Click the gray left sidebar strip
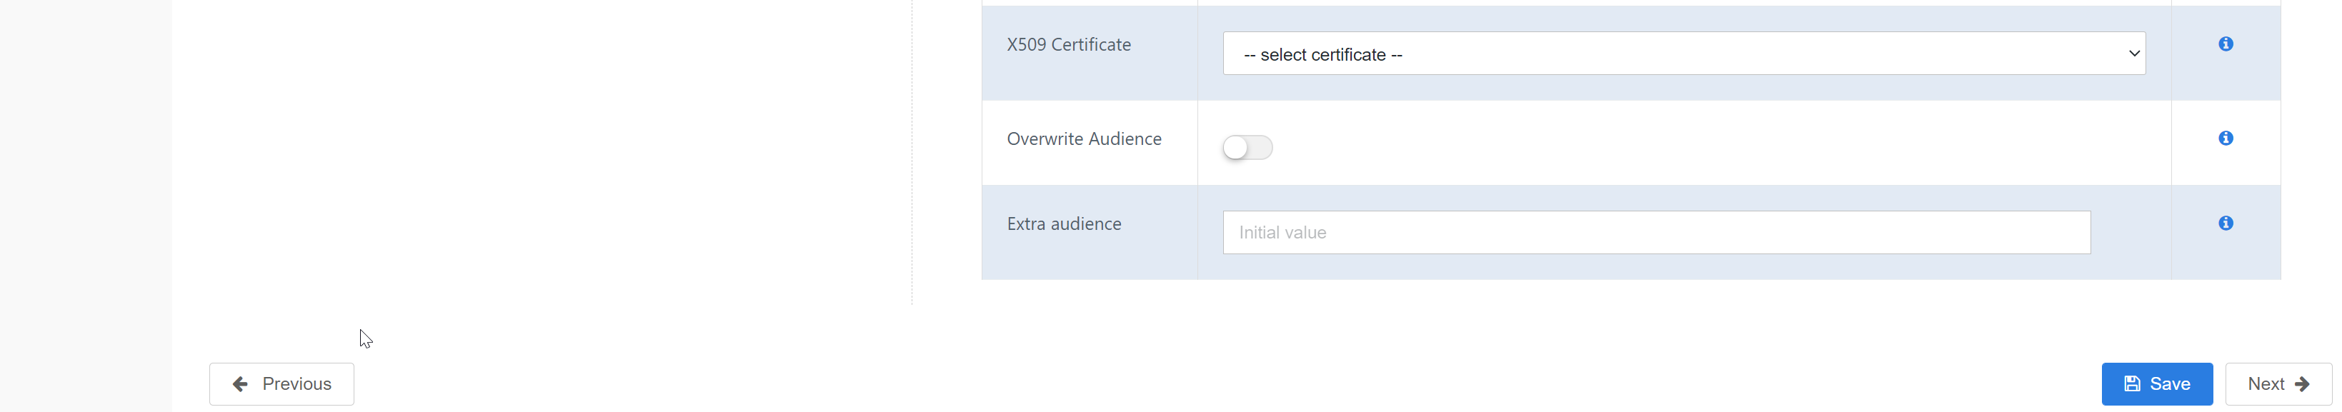This screenshot has width=2342, height=412. pos(86,206)
